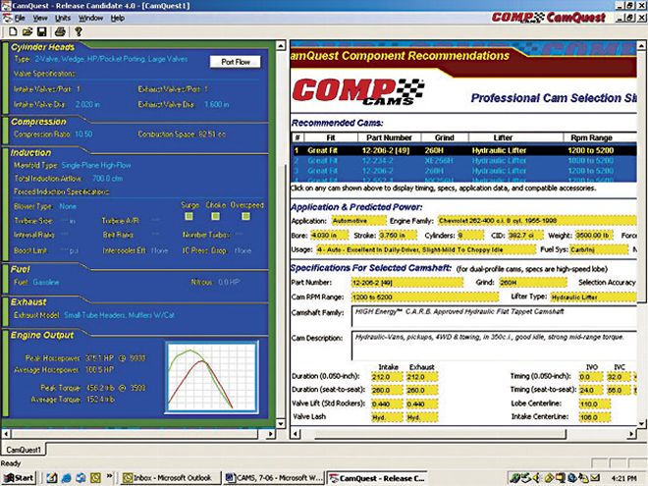Click the Blower Type None value
This screenshot has width=648, height=486.
click(x=68, y=206)
